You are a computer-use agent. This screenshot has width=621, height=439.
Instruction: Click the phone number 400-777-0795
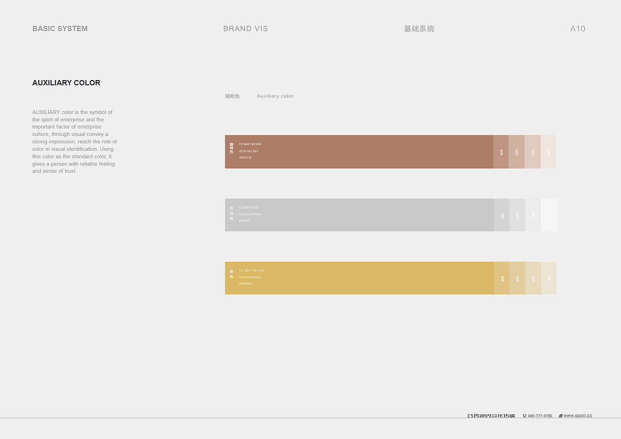(x=540, y=416)
